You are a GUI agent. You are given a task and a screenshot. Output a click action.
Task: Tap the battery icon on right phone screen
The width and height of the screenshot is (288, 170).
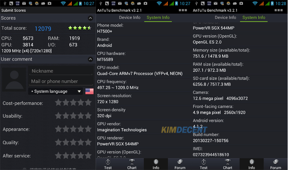pos(272,3)
